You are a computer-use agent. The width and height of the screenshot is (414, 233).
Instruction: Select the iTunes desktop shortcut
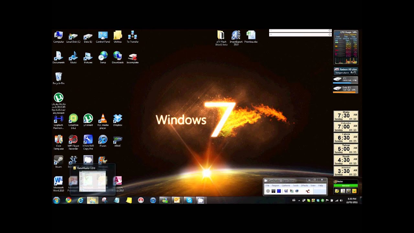click(103, 141)
